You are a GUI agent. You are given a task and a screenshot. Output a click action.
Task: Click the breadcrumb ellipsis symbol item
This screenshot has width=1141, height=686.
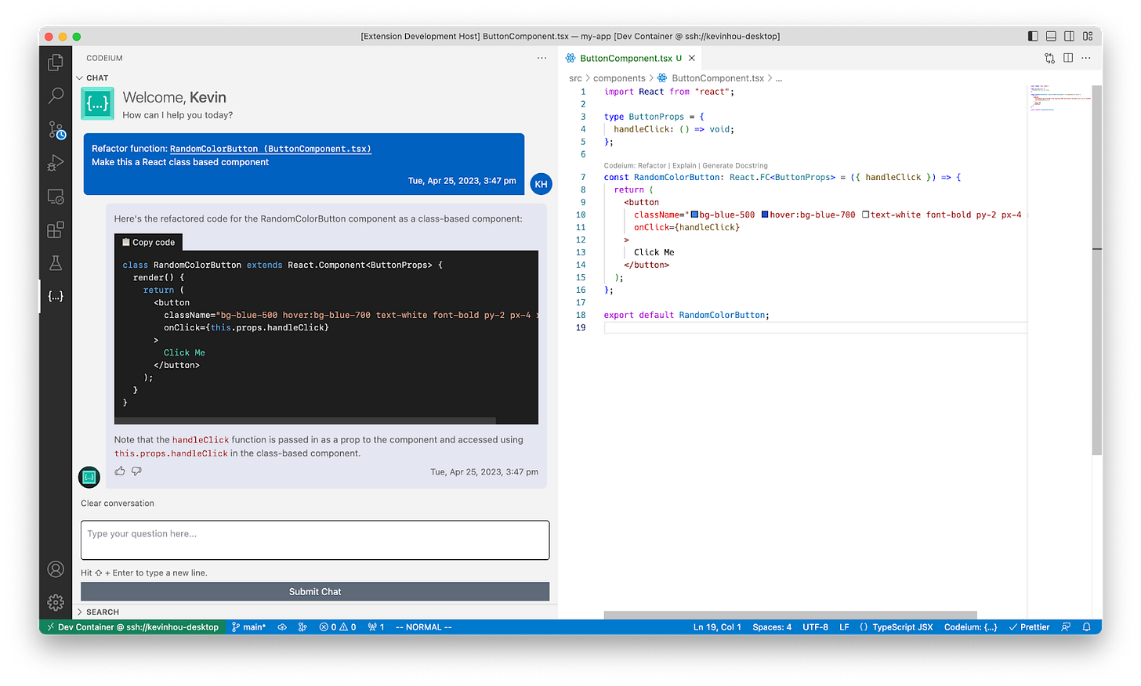click(779, 78)
